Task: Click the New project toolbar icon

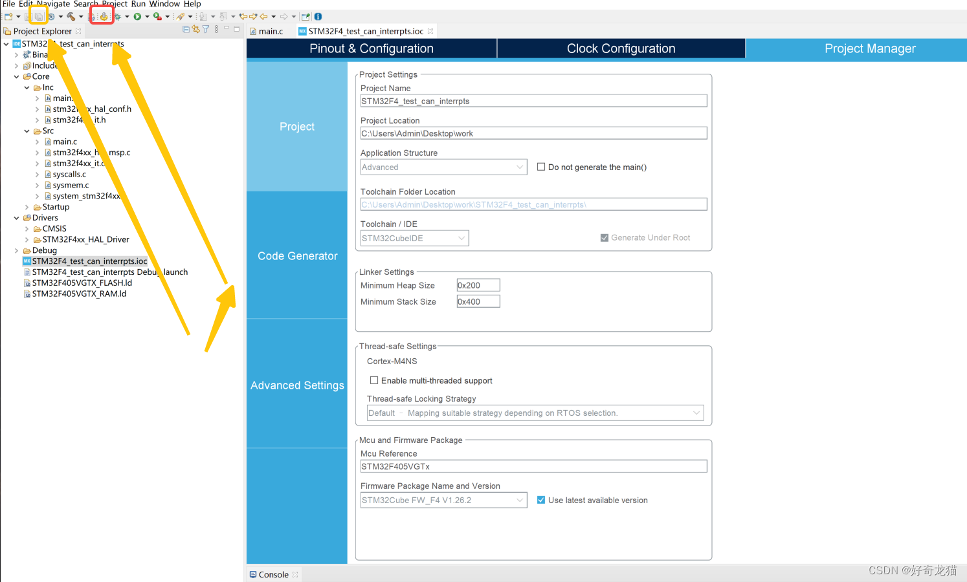Action: [8, 17]
